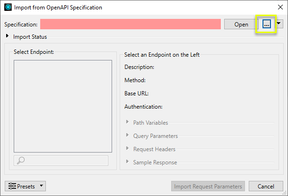
Task: Focus the Specification path input field
Action: tap(131, 24)
